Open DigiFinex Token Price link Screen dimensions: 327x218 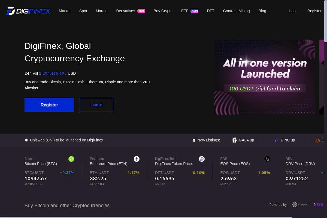[175, 164]
